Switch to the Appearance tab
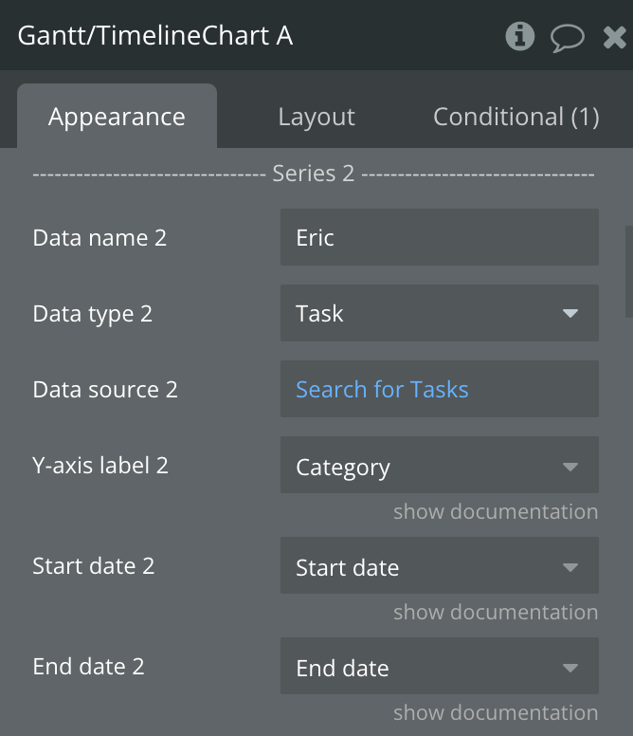 click(117, 117)
